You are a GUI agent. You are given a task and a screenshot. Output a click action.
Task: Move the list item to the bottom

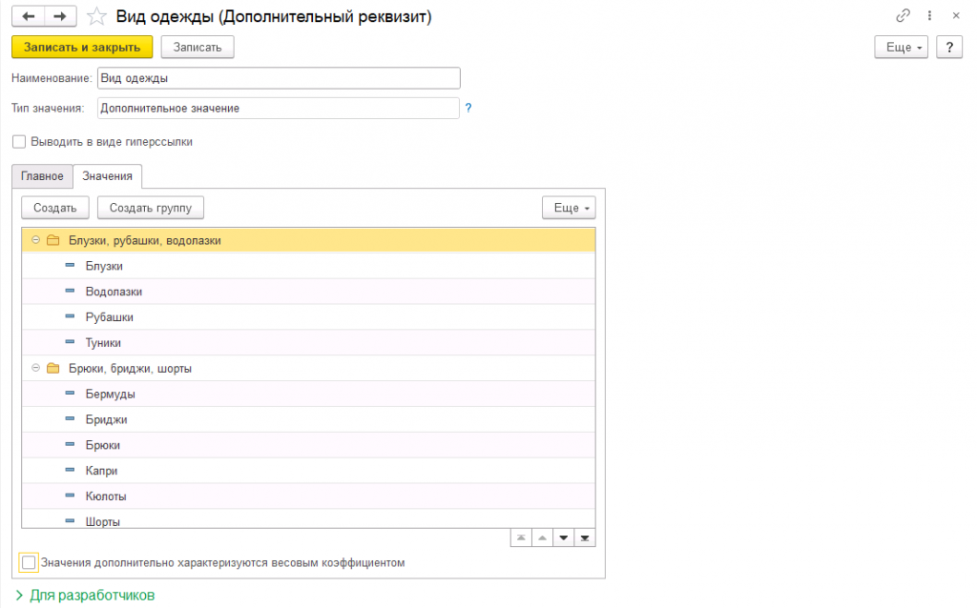click(x=585, y=538)
